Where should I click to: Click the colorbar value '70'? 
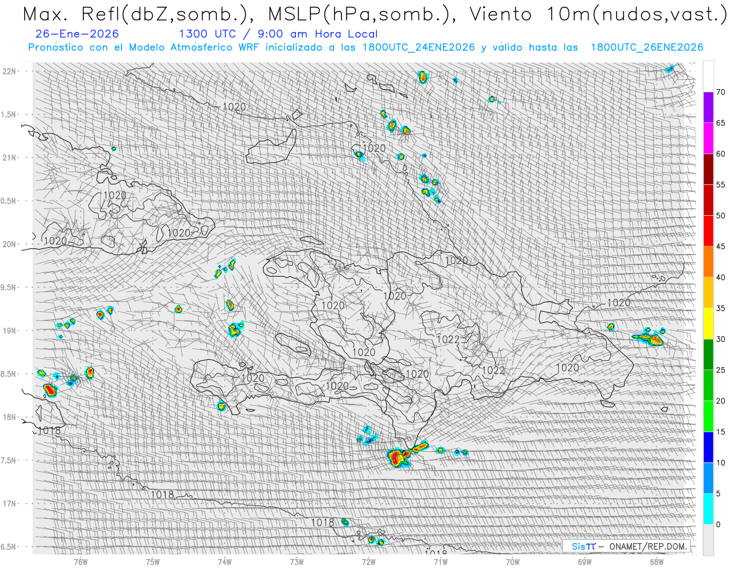tap(721, 92)
